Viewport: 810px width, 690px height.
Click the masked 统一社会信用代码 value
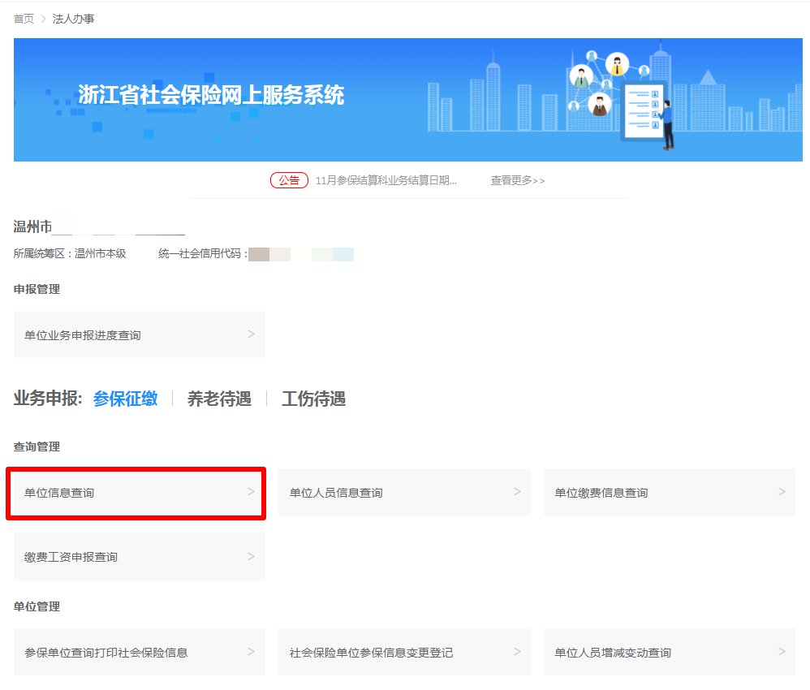[x=301, y=254]
